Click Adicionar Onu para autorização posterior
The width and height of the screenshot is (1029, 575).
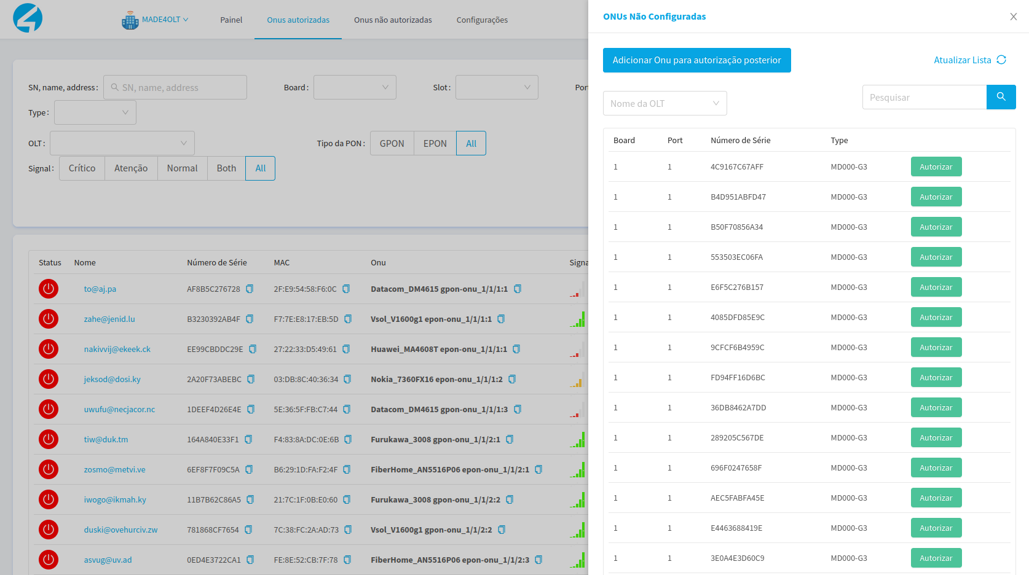[696, 60]
